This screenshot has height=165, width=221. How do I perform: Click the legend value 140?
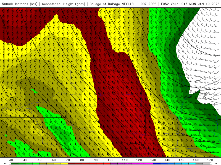pos(167,160)
